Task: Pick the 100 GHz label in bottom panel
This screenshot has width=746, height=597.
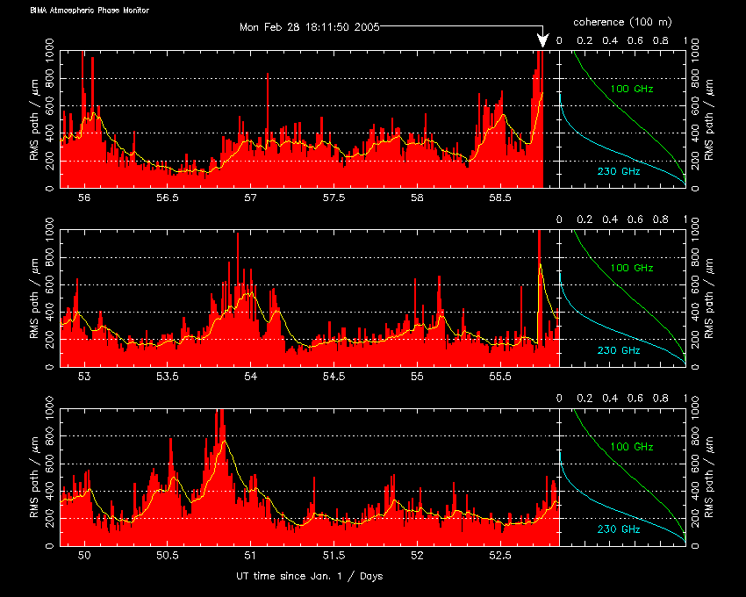Action: [x=632, y=447]
